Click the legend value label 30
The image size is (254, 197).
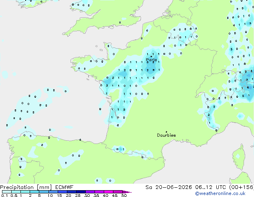87,195
